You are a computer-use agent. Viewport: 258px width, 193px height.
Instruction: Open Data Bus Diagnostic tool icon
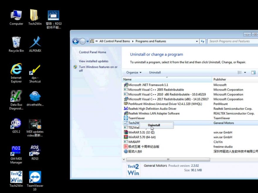click(16, 100)
